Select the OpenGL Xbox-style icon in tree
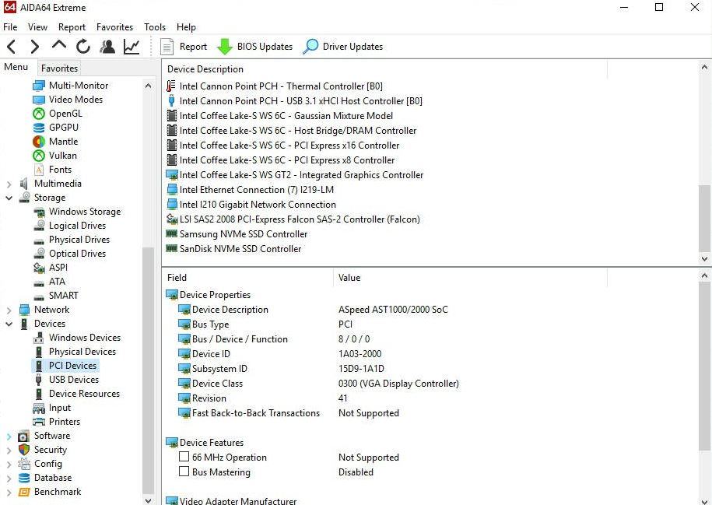 pos(39,114)
